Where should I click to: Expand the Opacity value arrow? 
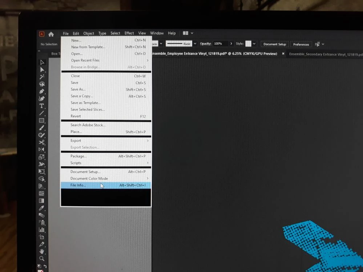click(x=231, y=44)
